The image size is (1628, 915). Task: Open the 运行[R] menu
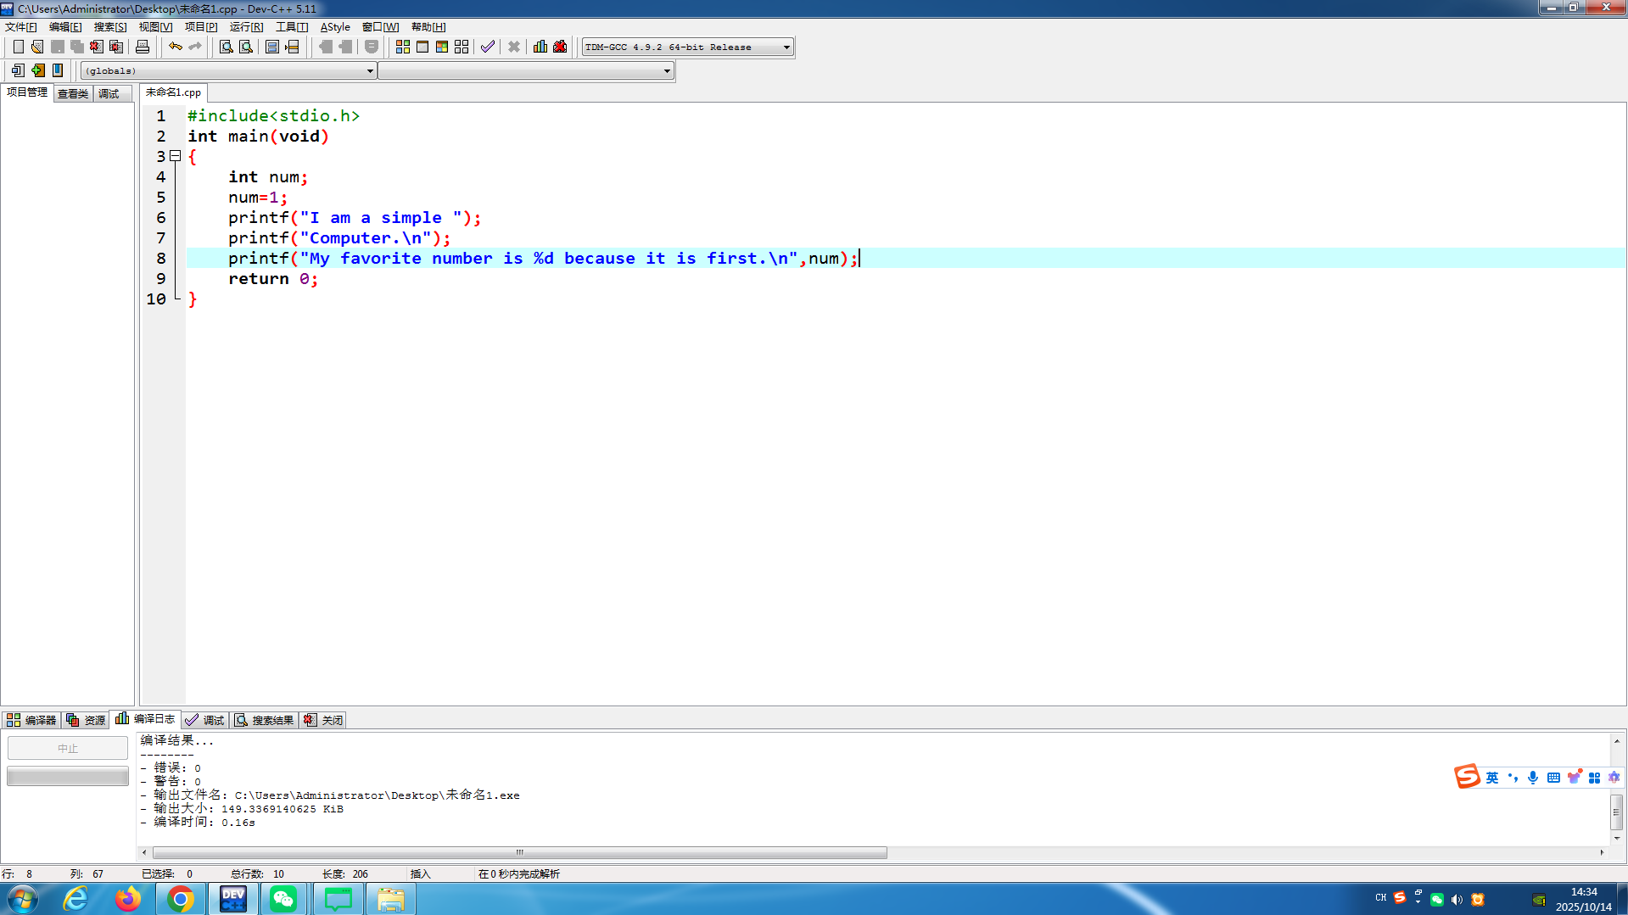tap(246, 27)
